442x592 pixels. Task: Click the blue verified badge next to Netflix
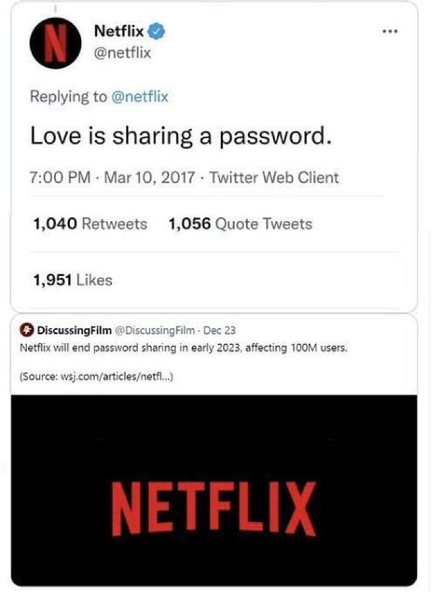point(158,31)
